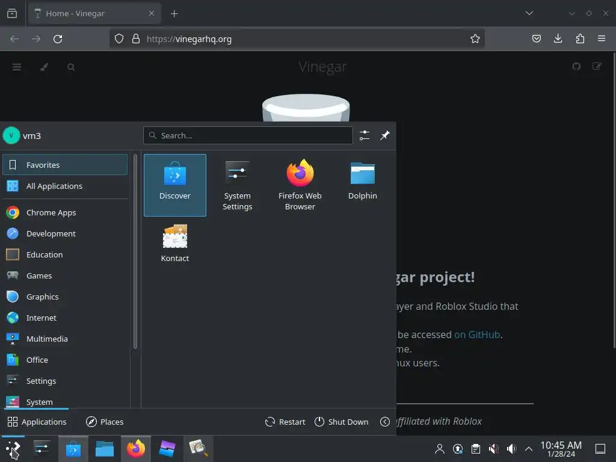Viewport: 616px width, 462px height.
Task: Click the muted microphone tray icon
Action: (494, 449)
